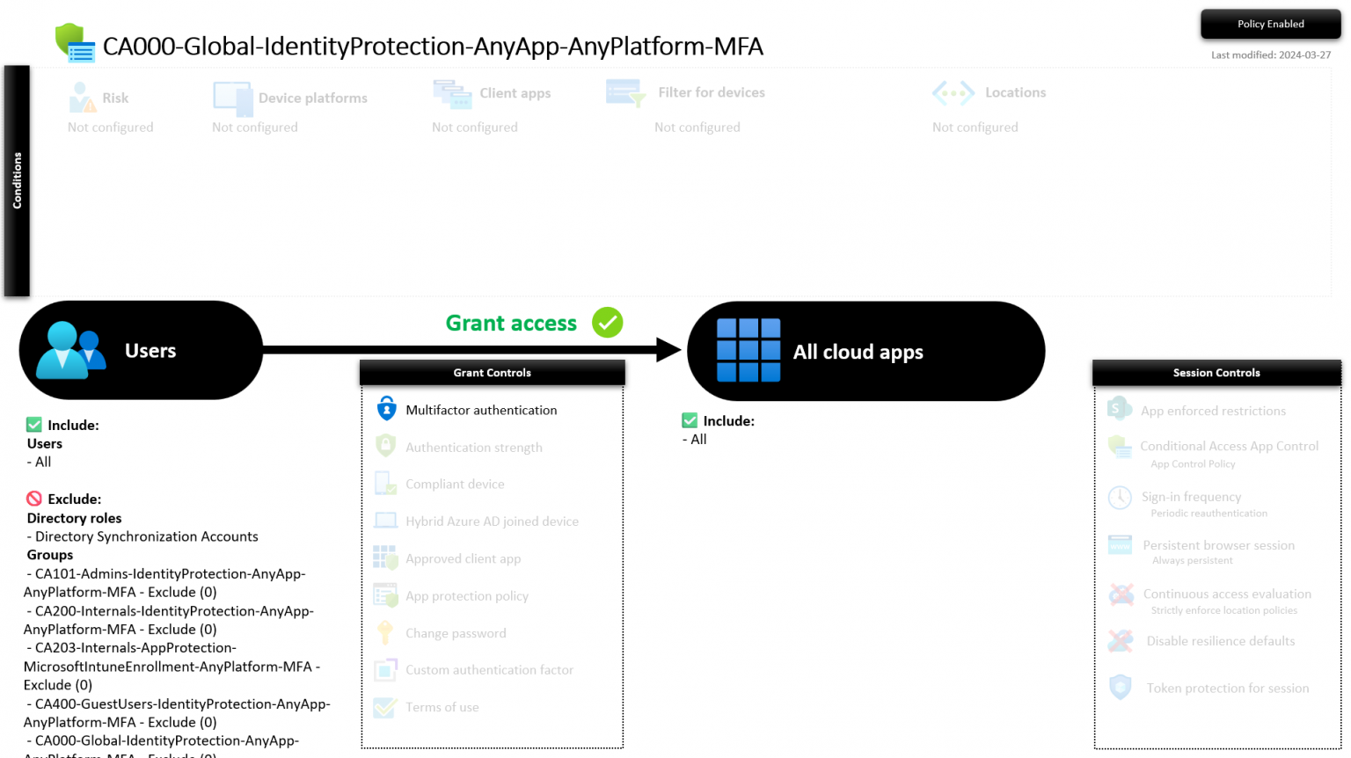Click the CA101-Admins-IdentityProtection exclusion group entry
The image size is (1351, 758).
[x=164, y=582]
